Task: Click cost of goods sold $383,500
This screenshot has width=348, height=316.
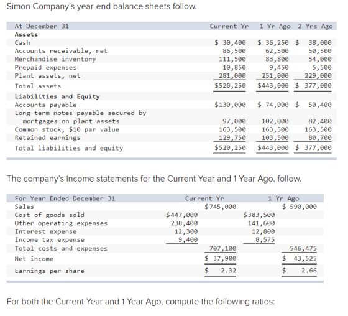Action: (x=259, y=215)
